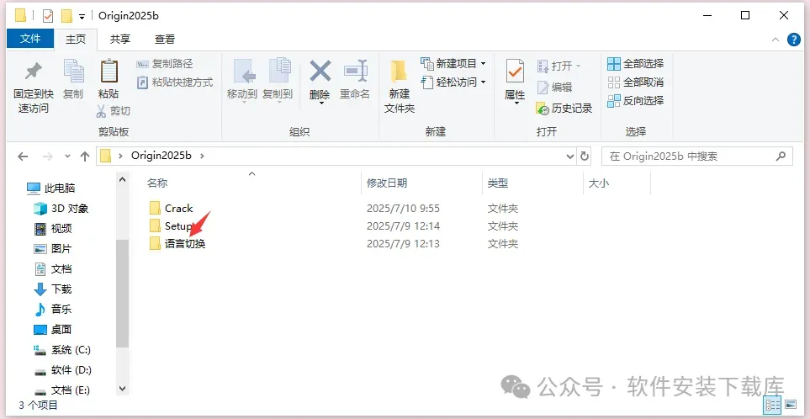This screenshot has width=810, height=419.
Task: Refresh the folder view
Action: [585, 156]
